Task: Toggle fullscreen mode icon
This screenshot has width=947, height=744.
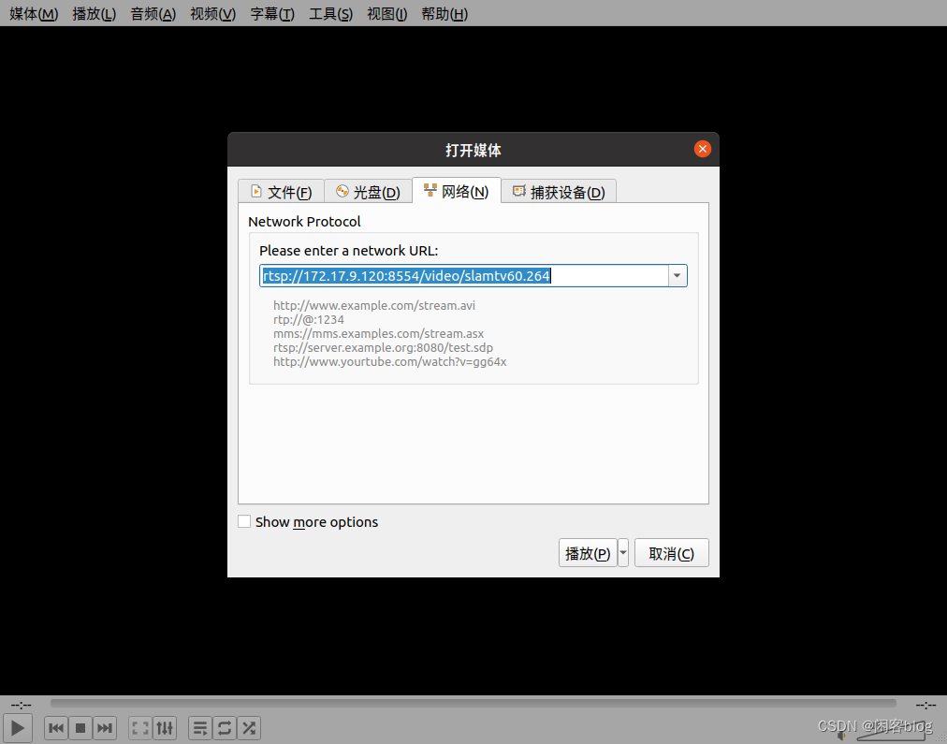Action: 139,728
